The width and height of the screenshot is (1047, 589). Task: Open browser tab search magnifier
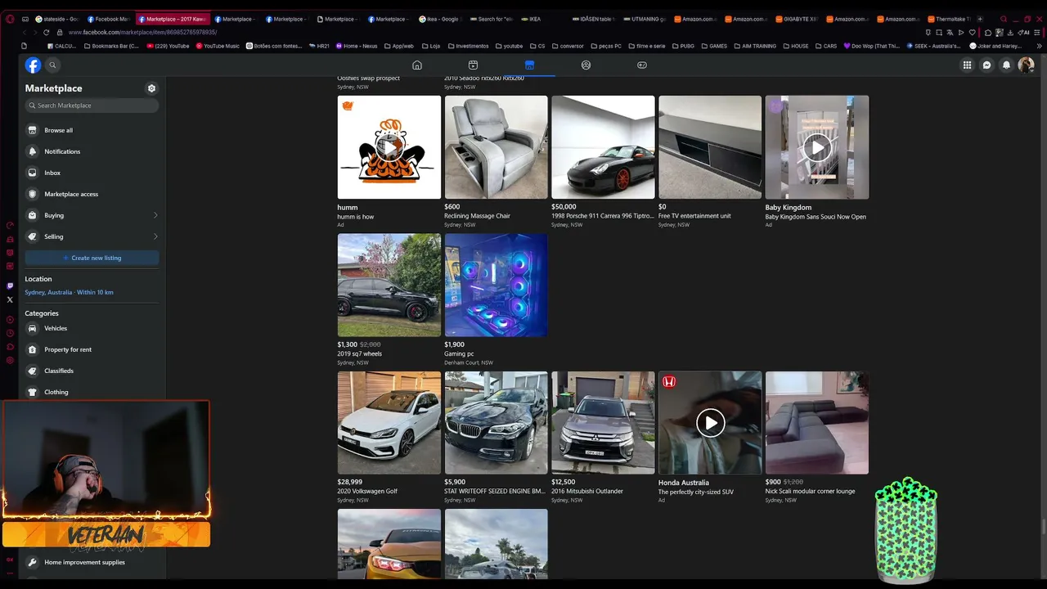click(x=1004, y=19)
